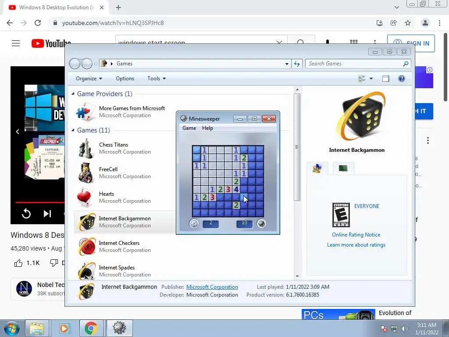Switch to the performance tab in details pane
Image resolution: width=449 pixels, height=337 pixels.
(x=343, y=168)
